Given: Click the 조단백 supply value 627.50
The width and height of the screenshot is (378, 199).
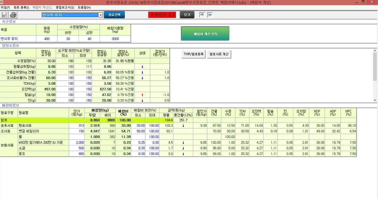Looking at the screenshot, I should [102, 89].
